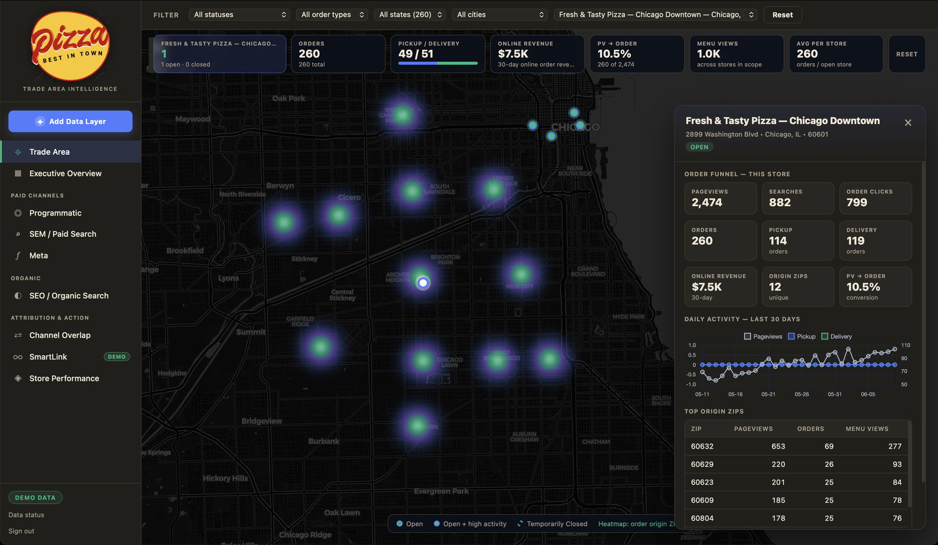The image size is (938, 545).
Task: Click the selected store marker on map
Action: pyautogui.click(x=423, y=283)
